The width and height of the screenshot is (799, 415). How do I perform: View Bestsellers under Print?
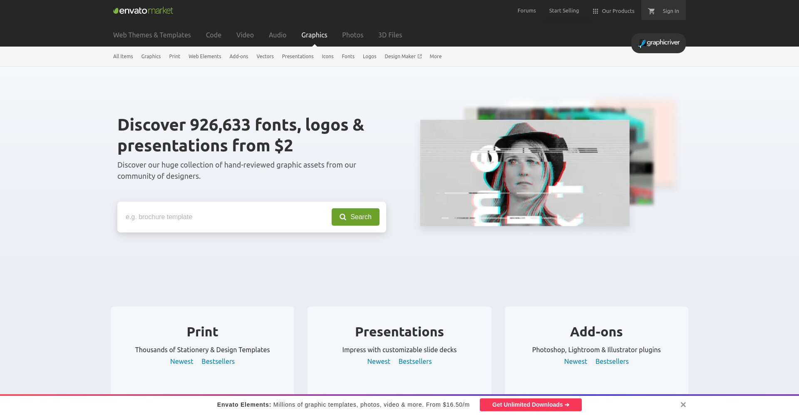[218, 362]
